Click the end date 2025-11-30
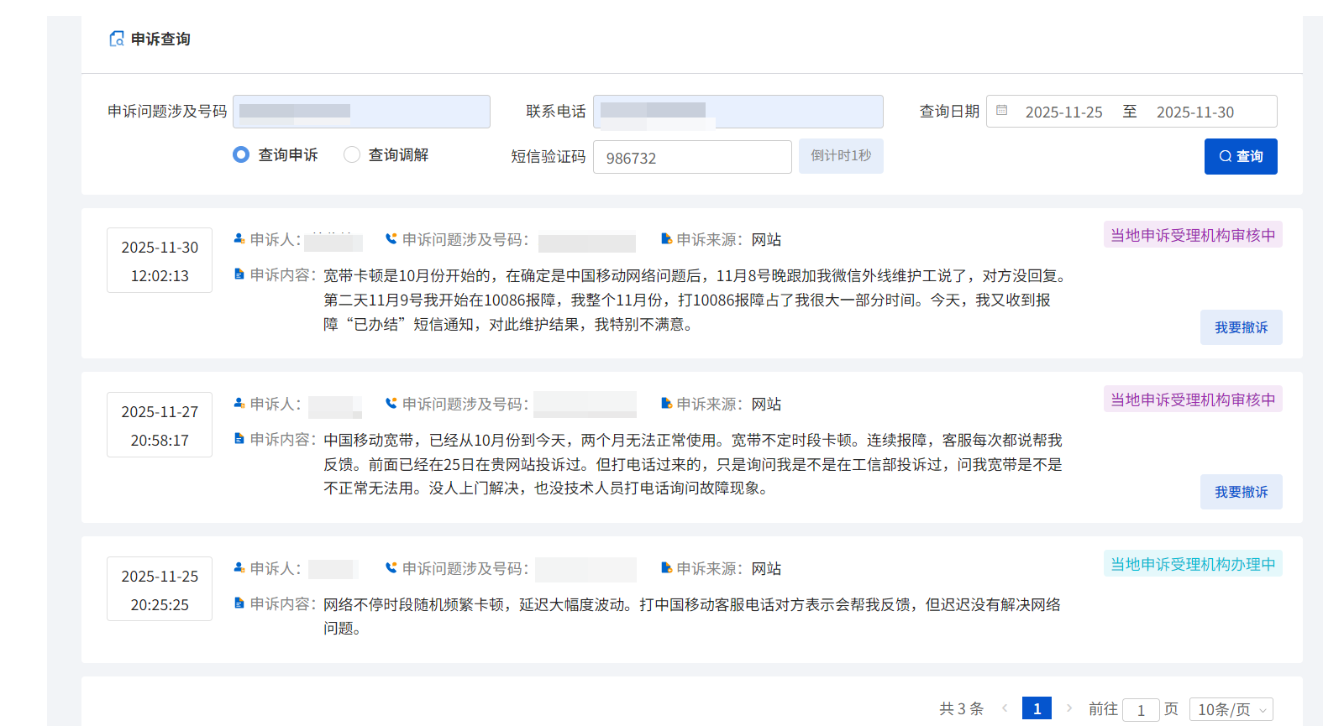The width and height of the screenshot is (1323, 726). point(1194,112)
